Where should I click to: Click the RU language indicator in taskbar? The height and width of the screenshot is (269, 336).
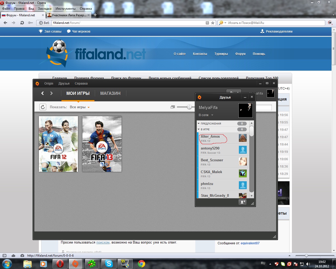click(263, 263)
